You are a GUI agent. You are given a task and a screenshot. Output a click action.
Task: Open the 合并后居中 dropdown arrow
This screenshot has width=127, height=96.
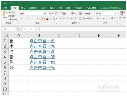pos(94,18)
